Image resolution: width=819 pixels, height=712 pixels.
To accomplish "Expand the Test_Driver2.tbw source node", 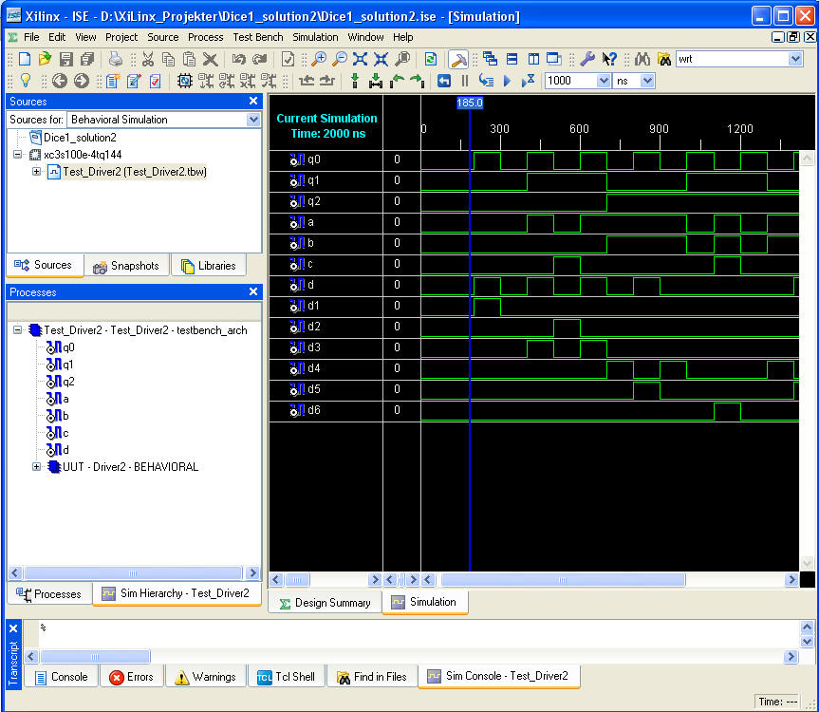I will pyautogui.click(x=36, y=171).
